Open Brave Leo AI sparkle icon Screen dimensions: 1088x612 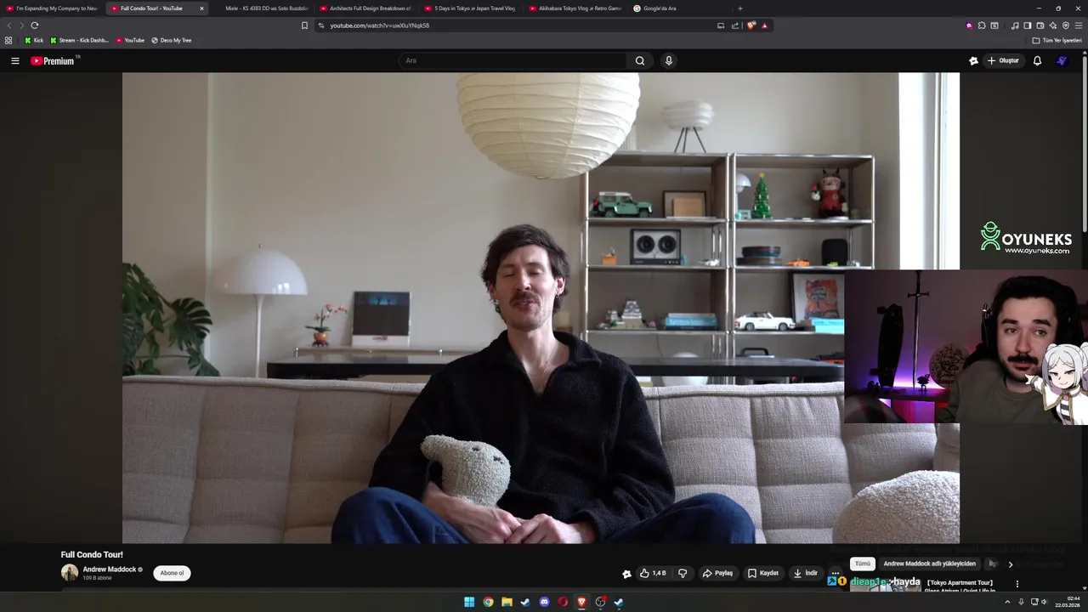pos(1052,25)
